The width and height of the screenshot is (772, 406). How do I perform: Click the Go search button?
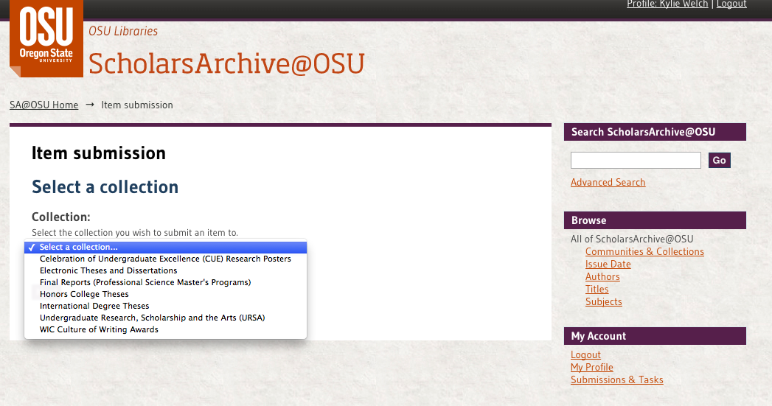tap(720, 161)
